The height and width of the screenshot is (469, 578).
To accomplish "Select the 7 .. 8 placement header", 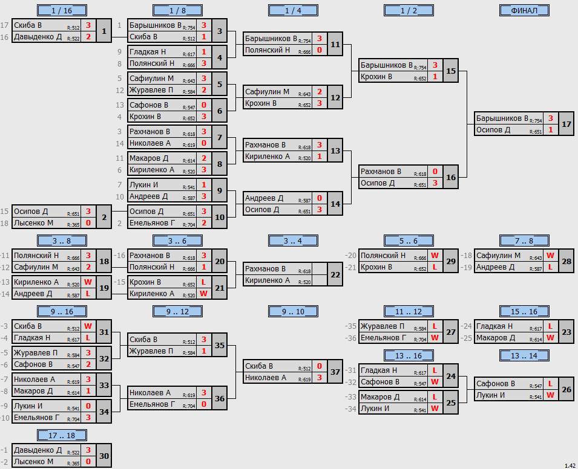I will pos(524,241).
